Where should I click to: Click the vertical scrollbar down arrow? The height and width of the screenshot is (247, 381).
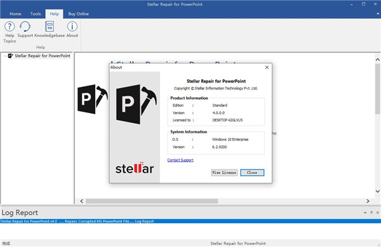(378, 191)
